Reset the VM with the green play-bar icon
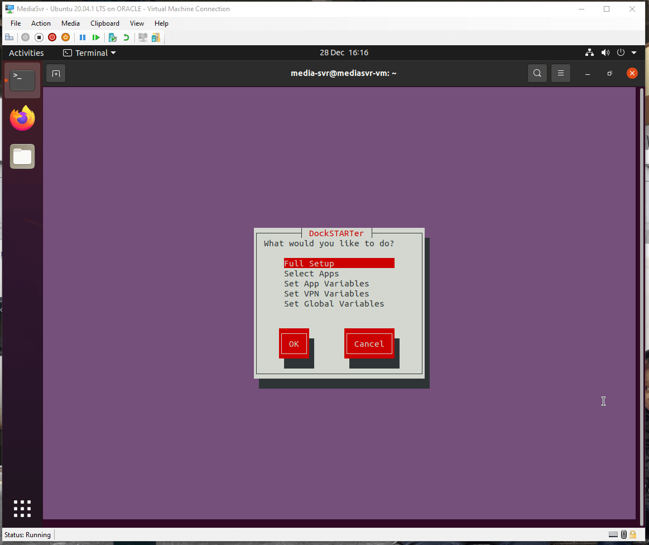This screenshot has width=649, height=545. [x=96, y=37]
